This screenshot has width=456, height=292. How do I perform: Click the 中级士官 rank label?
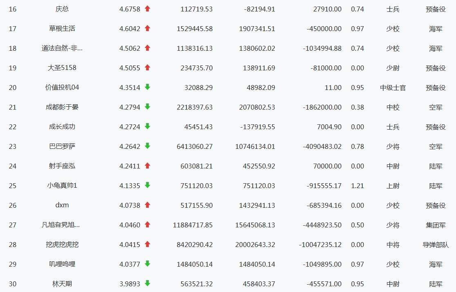click(x=393, y=88)
